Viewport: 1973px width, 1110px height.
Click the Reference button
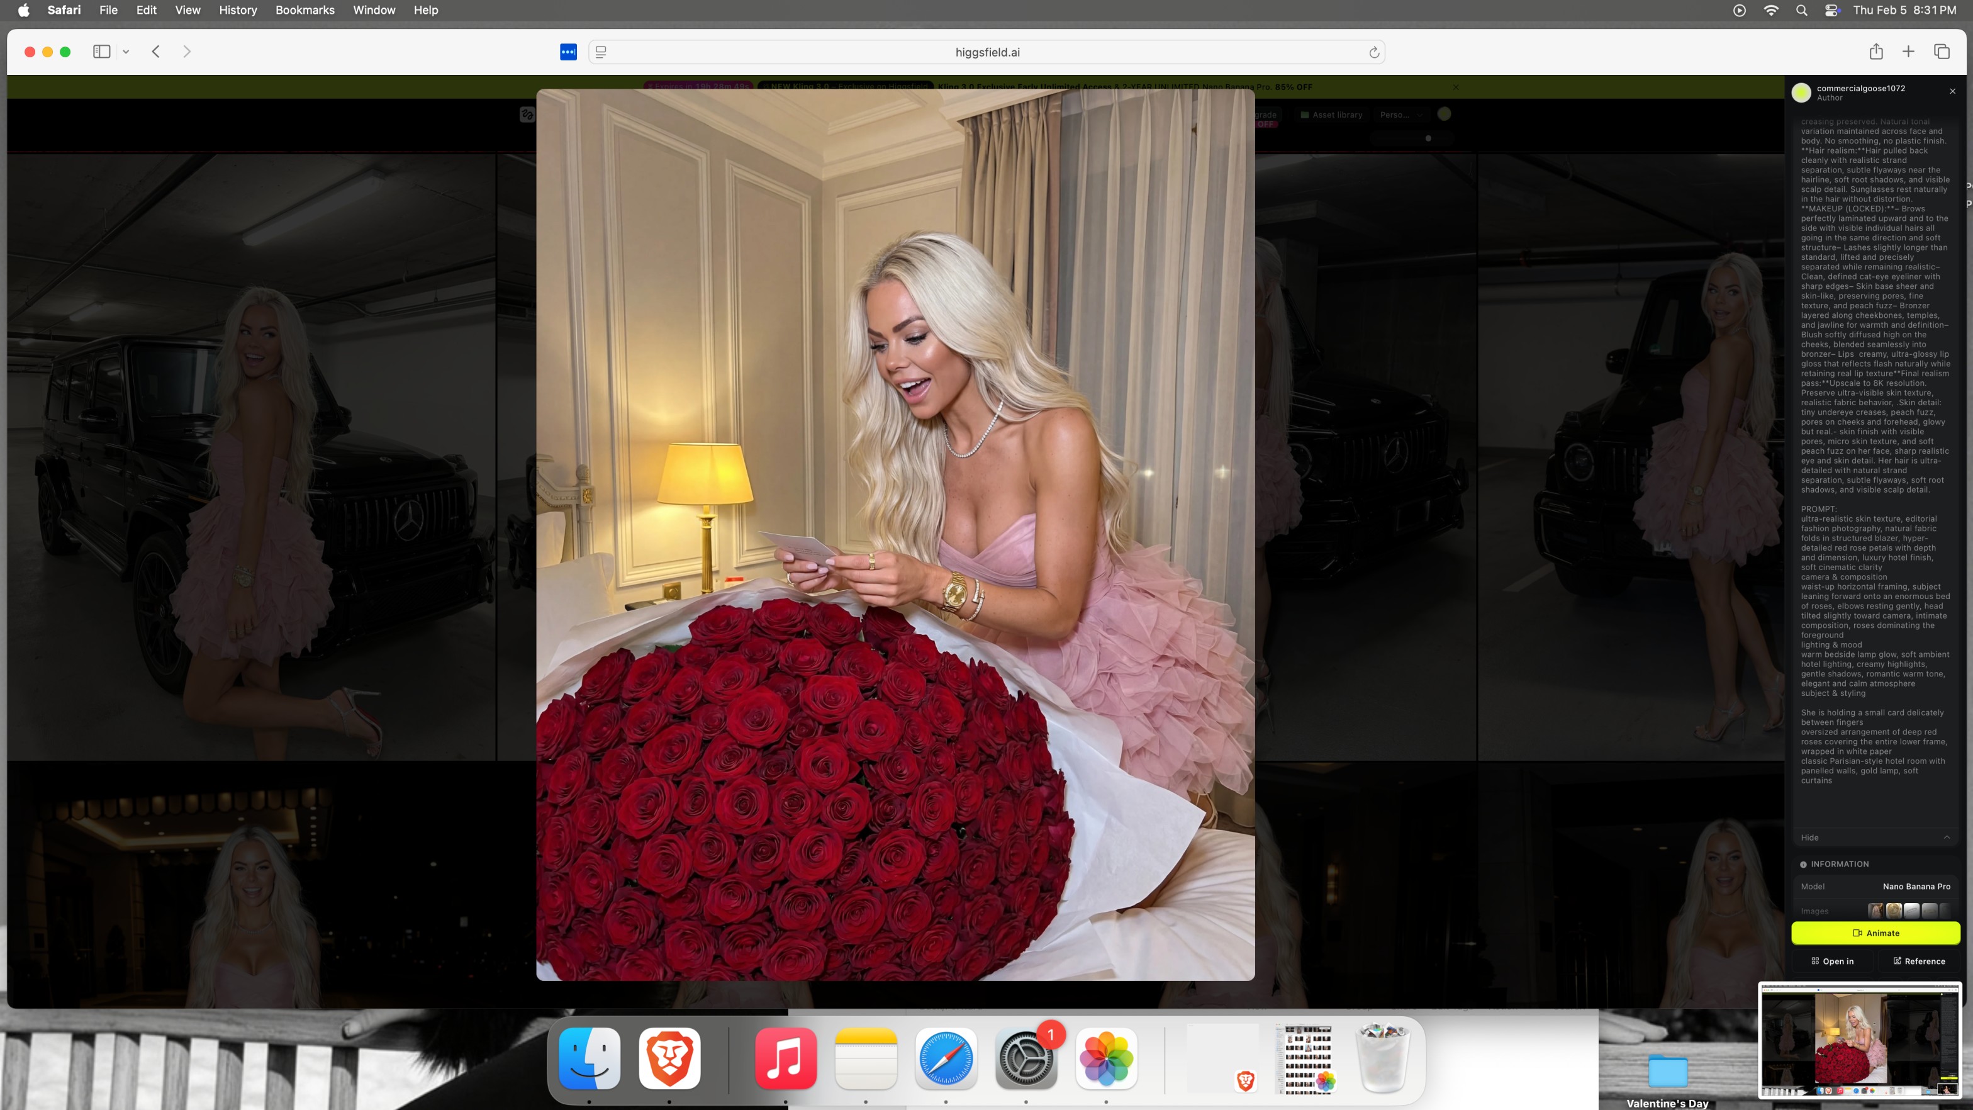click(1919, 961)
